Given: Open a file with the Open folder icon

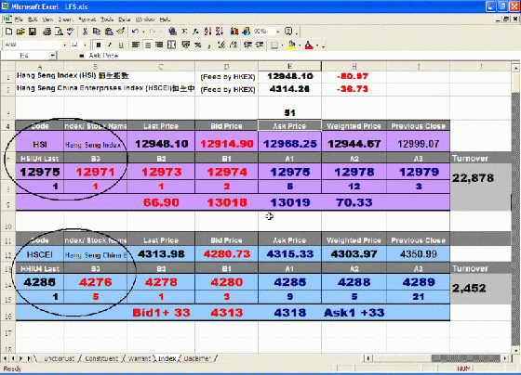Looking at the screenshot, I should (x=20, y=32).
